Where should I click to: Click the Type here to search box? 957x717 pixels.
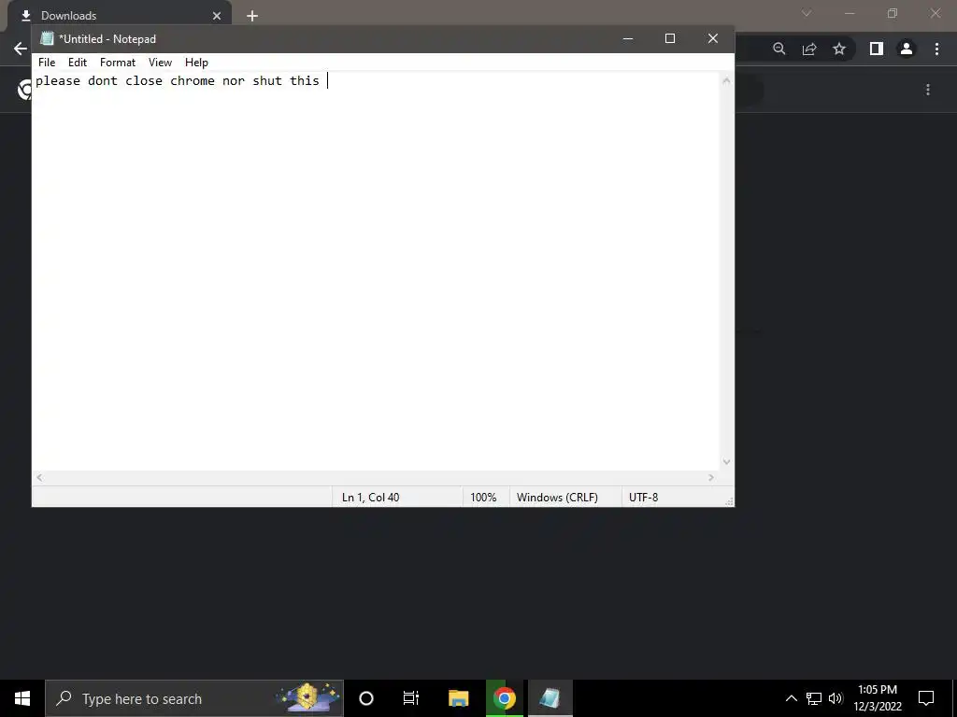[194, 698]
